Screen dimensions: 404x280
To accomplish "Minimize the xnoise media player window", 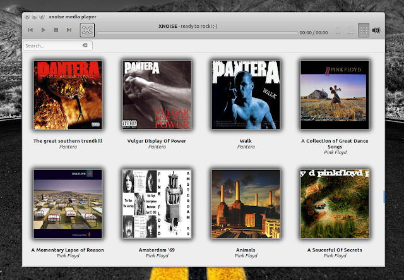I will [34, 16].
